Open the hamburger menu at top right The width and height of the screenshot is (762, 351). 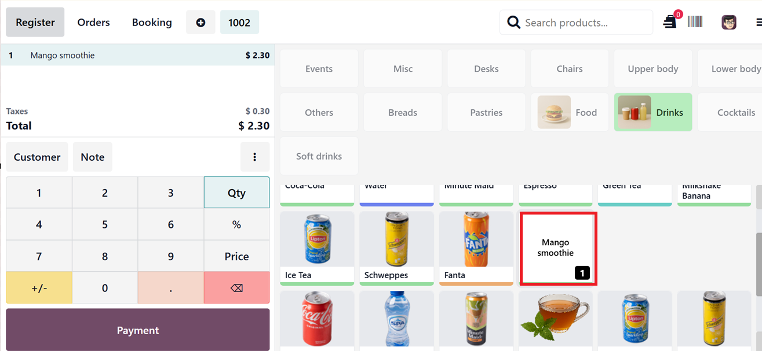[x=758, y=23]
